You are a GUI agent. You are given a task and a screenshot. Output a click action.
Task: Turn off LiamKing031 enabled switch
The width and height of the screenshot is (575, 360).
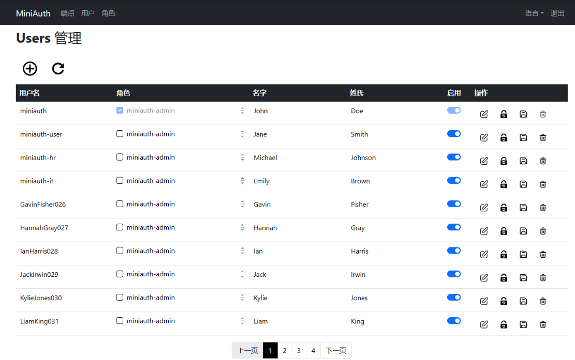(x=453, y=321)
